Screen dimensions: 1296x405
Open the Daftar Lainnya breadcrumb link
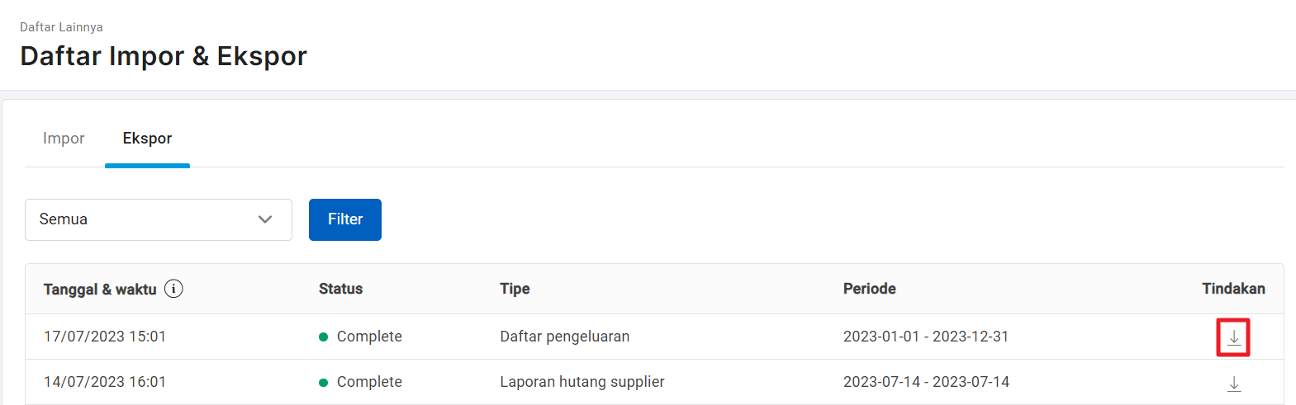61,27
